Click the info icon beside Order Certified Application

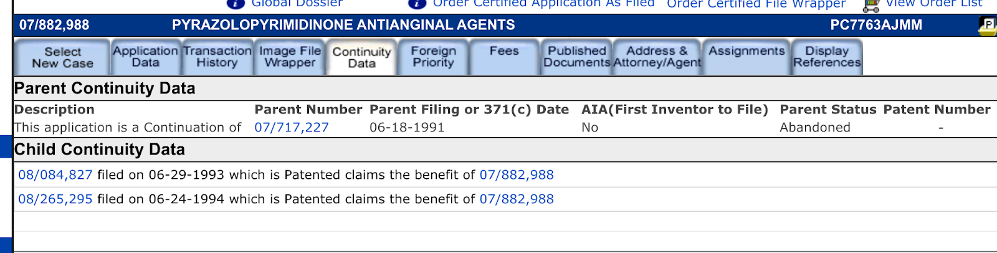[417, 4]
